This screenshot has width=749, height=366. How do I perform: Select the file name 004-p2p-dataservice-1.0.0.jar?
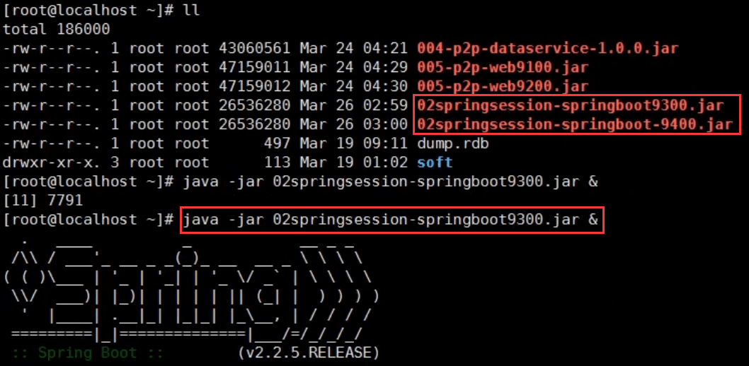[548, 48]
